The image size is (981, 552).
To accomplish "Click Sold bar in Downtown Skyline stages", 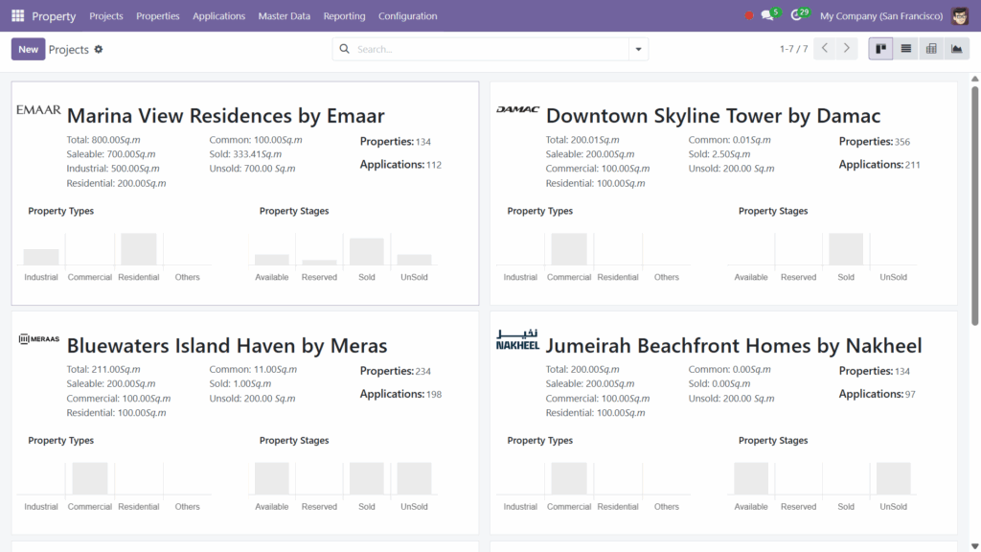I will point(846,249).
